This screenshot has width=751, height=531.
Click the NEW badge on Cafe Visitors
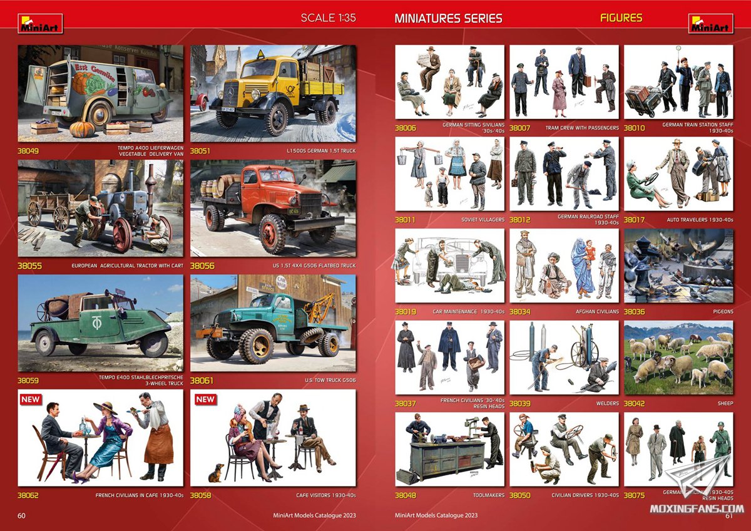click(205, 399)
